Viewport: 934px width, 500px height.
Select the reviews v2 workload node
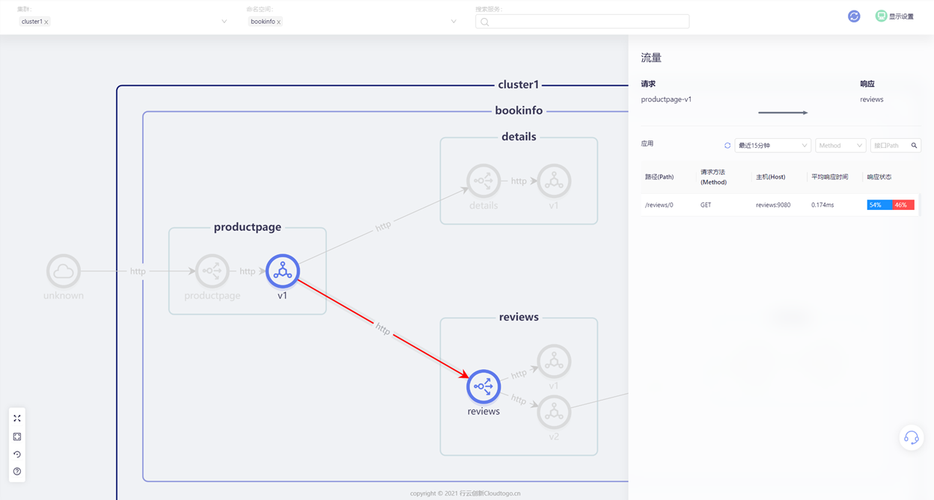[554, 412]
